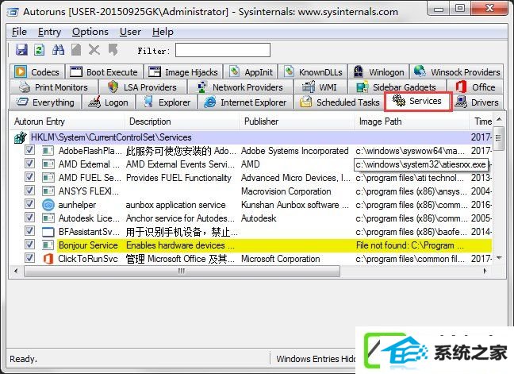
Task: Uncheck the AMD External entry checkbox
Action: click(x=29, y=164)
